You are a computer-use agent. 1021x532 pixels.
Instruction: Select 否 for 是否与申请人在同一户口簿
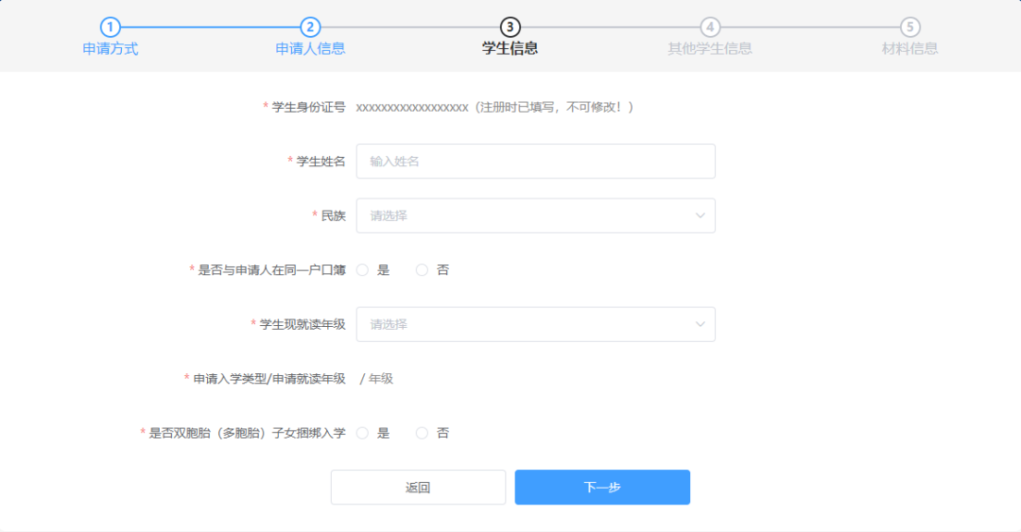pos(423,270)
